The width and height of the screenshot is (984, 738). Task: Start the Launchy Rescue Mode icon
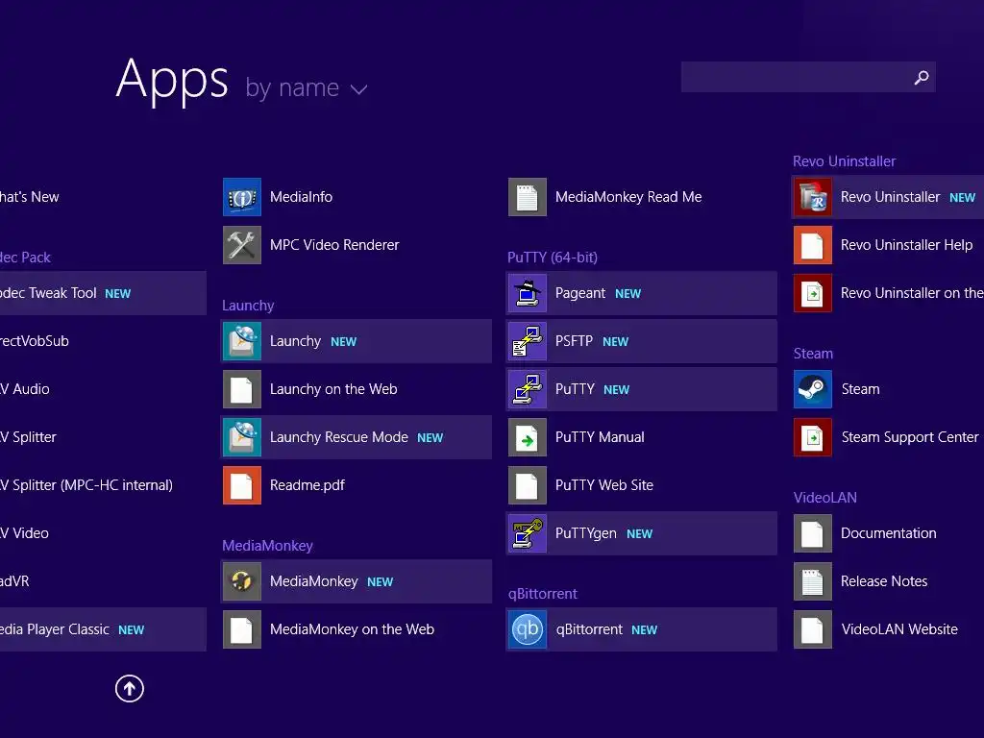click(241, 437)
